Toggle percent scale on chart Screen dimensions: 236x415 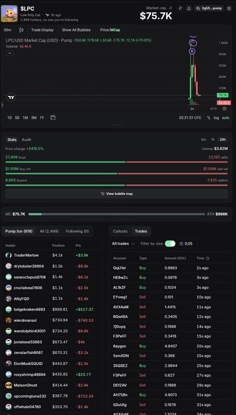(x=209, y=118)
